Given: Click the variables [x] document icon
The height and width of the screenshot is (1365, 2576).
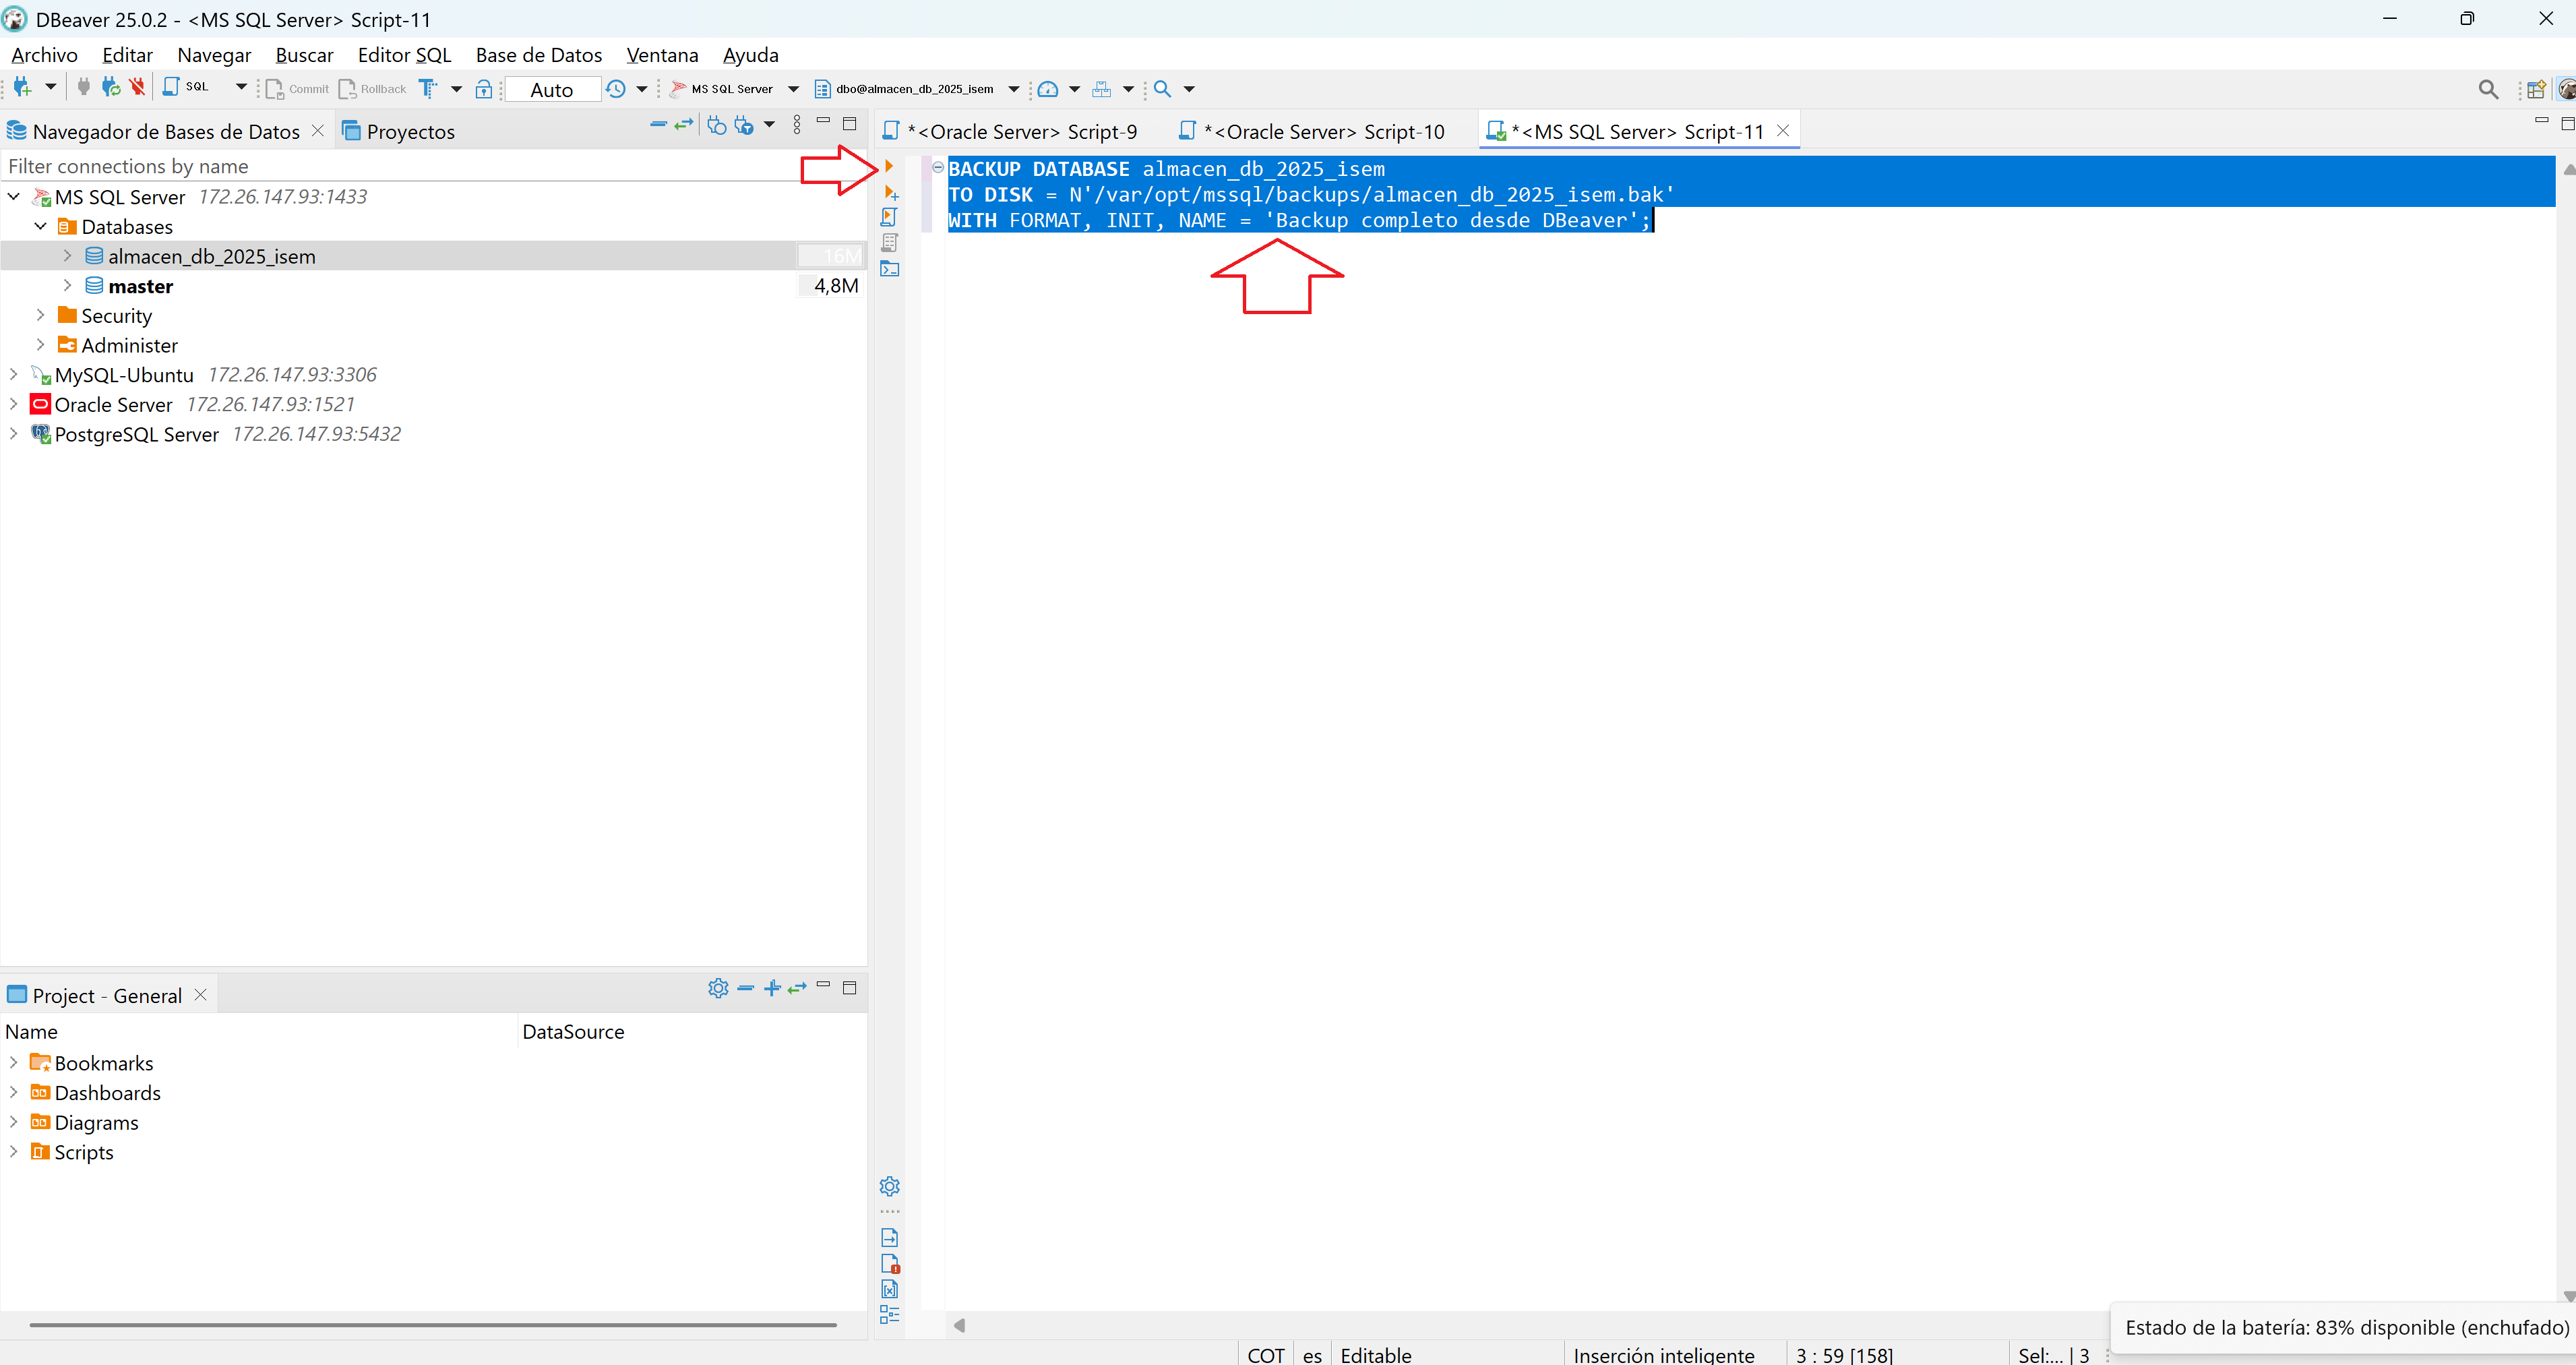Looking at the screenshot, I should point(889,1290).
